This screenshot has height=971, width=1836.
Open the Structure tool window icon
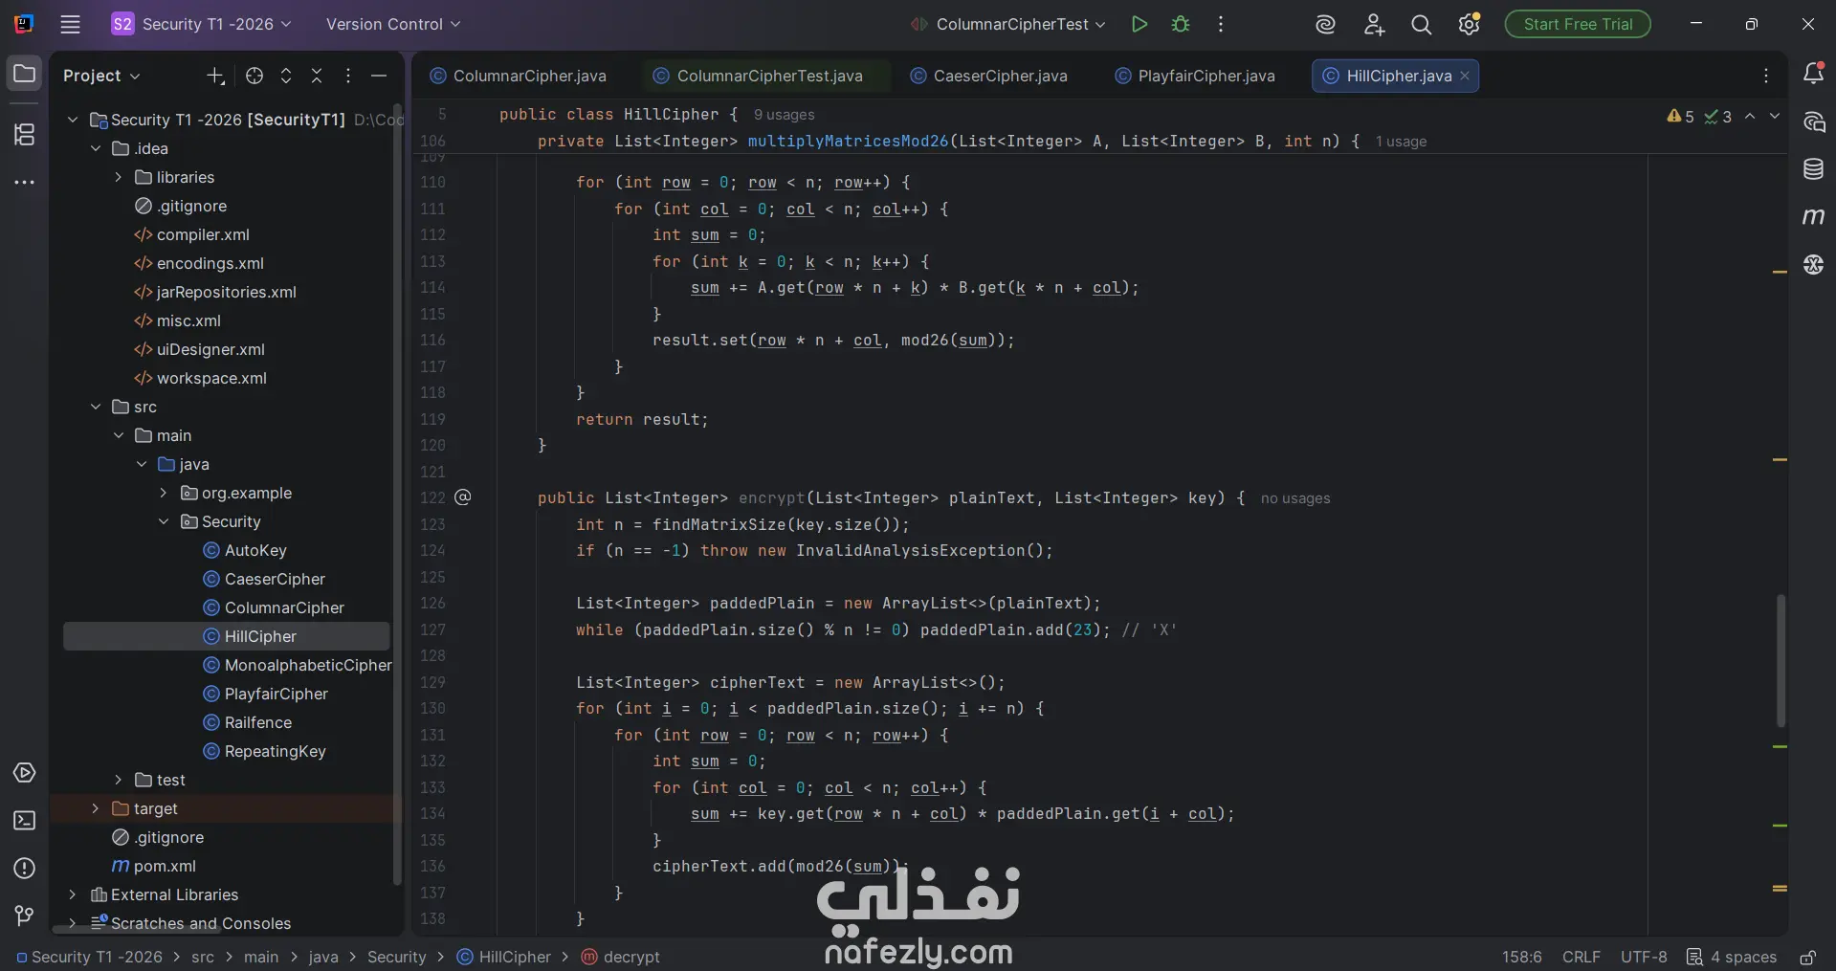click(x=25, y=135)
